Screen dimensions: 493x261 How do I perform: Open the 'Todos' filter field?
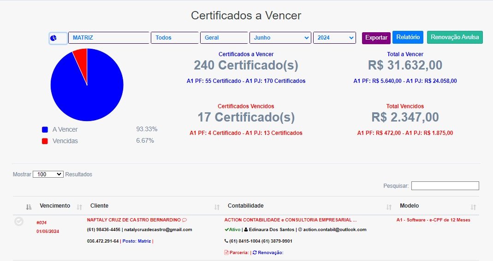click(x=175, y=38)
